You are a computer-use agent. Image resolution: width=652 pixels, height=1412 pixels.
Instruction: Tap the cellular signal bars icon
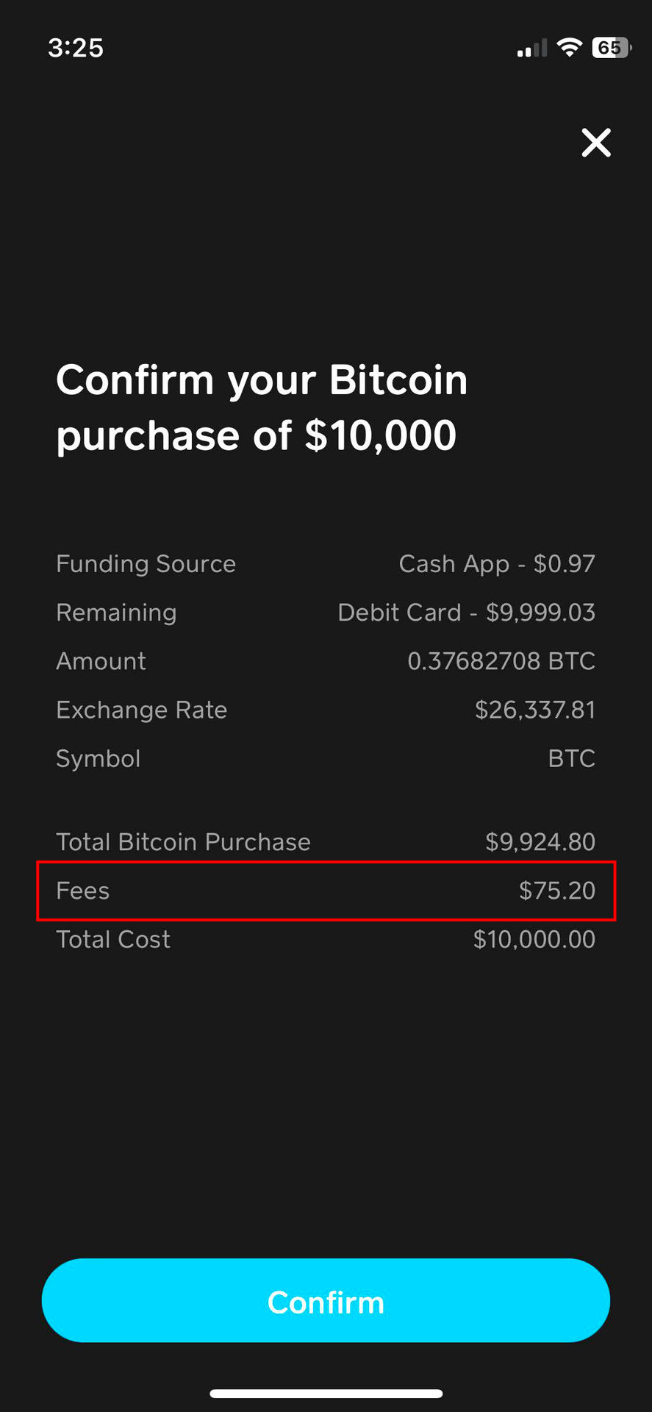532,49
